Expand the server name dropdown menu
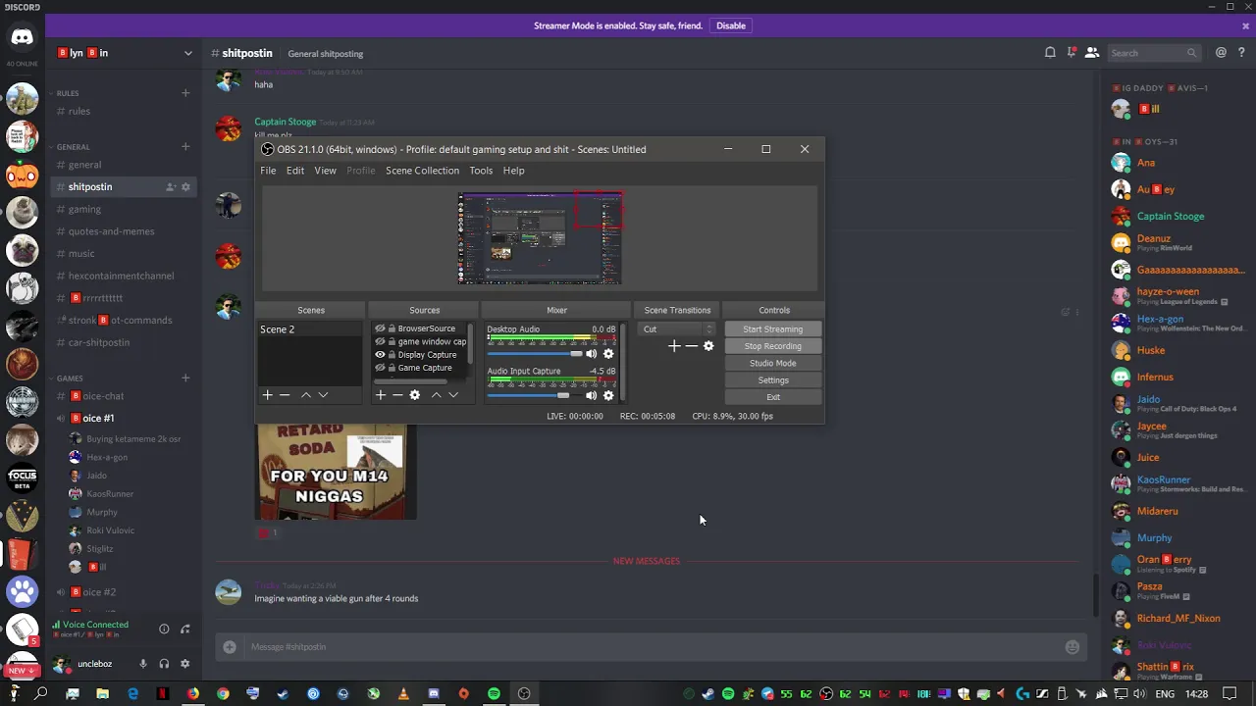 (x=187, y=53)
